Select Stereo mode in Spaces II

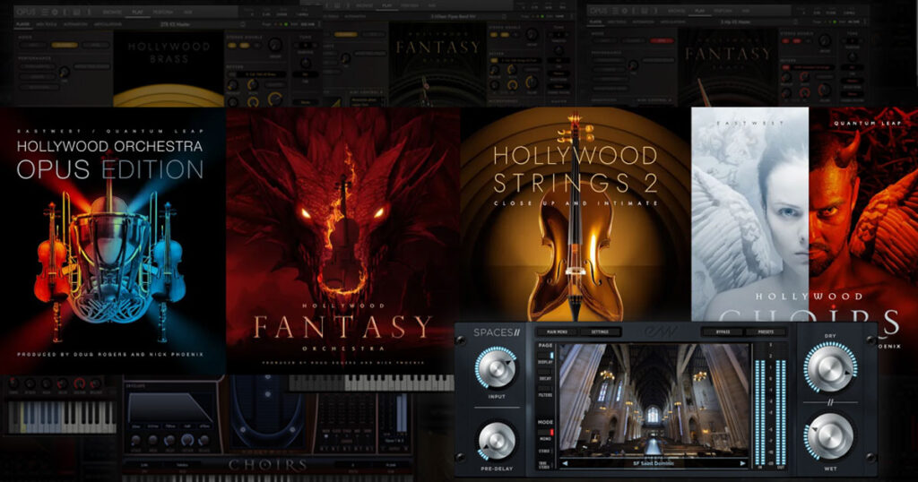pos(545,450)
